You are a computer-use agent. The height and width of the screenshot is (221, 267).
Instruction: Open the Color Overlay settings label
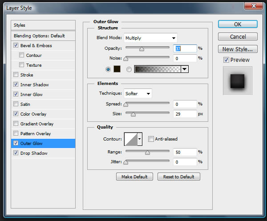(33, 114)
